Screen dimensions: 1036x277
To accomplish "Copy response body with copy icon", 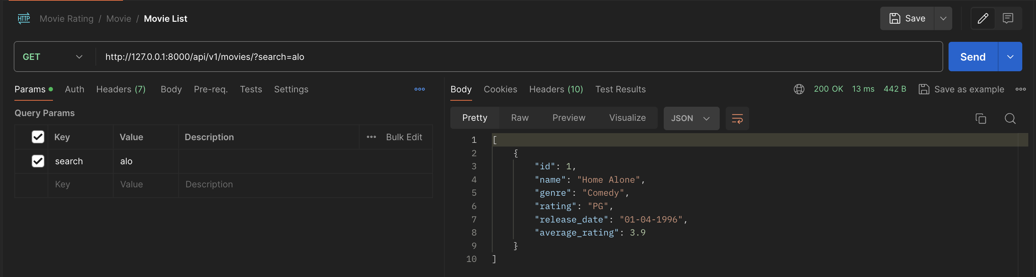I will point(980,118).
